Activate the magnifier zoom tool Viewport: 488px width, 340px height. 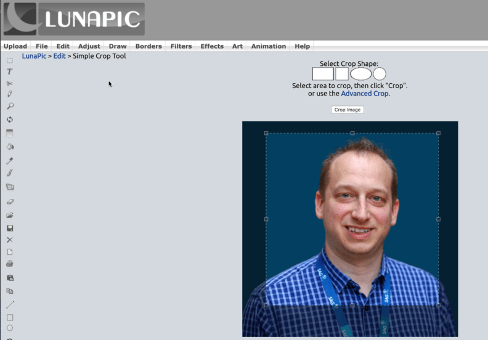10,106
